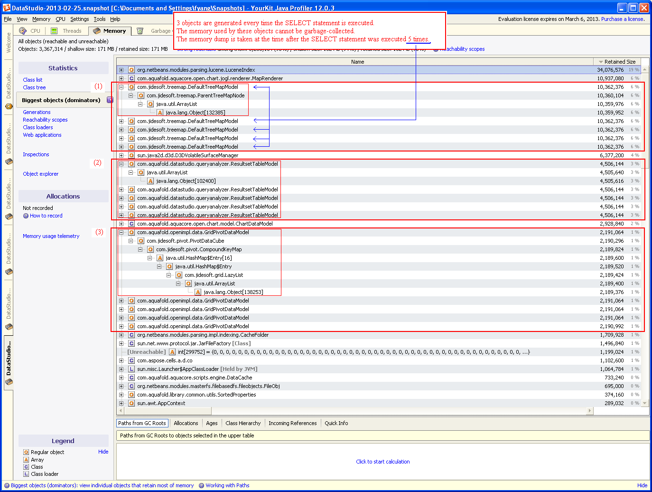652x492 pixels.
Task: Select the Welcome side tab
Action: pos(9,43)
